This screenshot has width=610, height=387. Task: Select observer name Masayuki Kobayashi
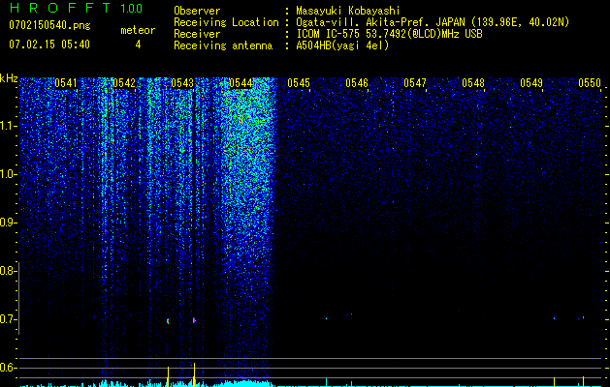pyautogui.click(x=348, y=11)
